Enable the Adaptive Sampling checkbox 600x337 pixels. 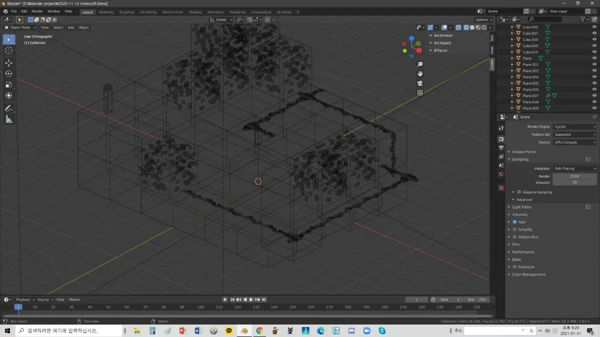(x=519, y=192)
